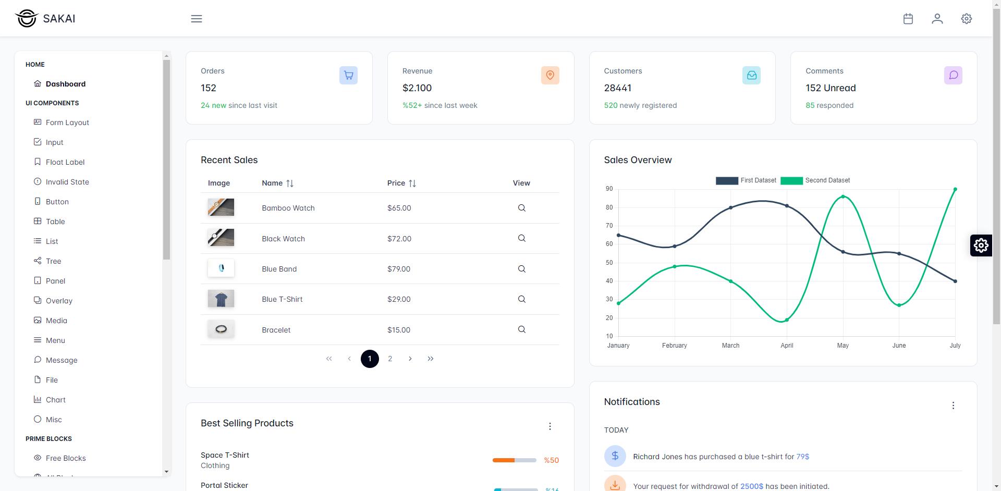
Task: Go to page 2 of Recent Sales
Action: (x=390, y=359)
